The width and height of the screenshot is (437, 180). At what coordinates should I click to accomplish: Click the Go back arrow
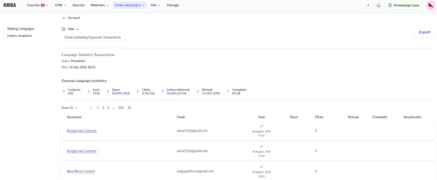coord(64,18)
